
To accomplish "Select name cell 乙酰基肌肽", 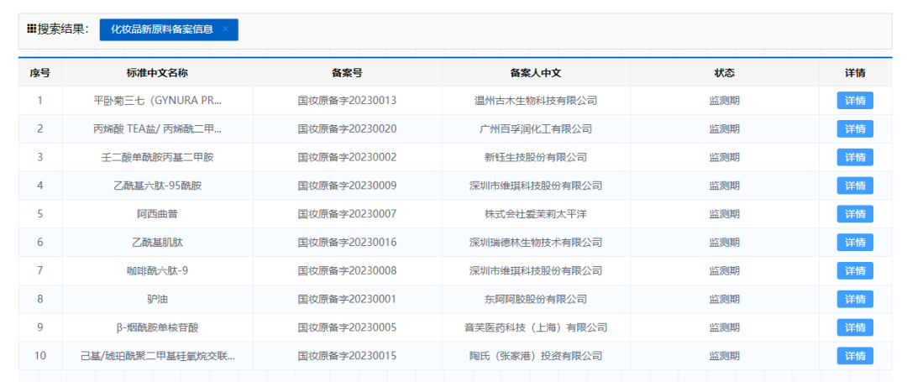I will [157, 242].
